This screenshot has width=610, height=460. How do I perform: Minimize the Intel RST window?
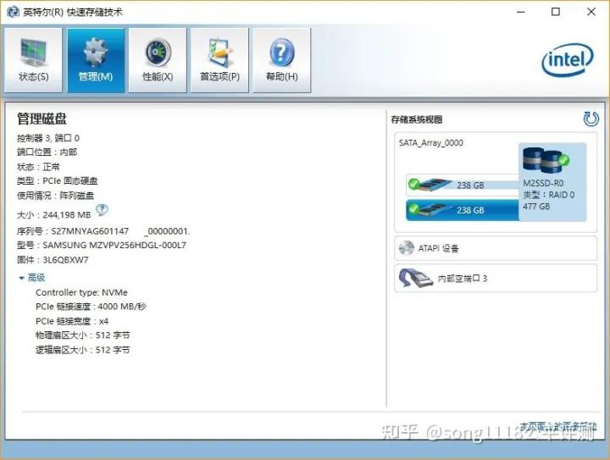[520, 12]
